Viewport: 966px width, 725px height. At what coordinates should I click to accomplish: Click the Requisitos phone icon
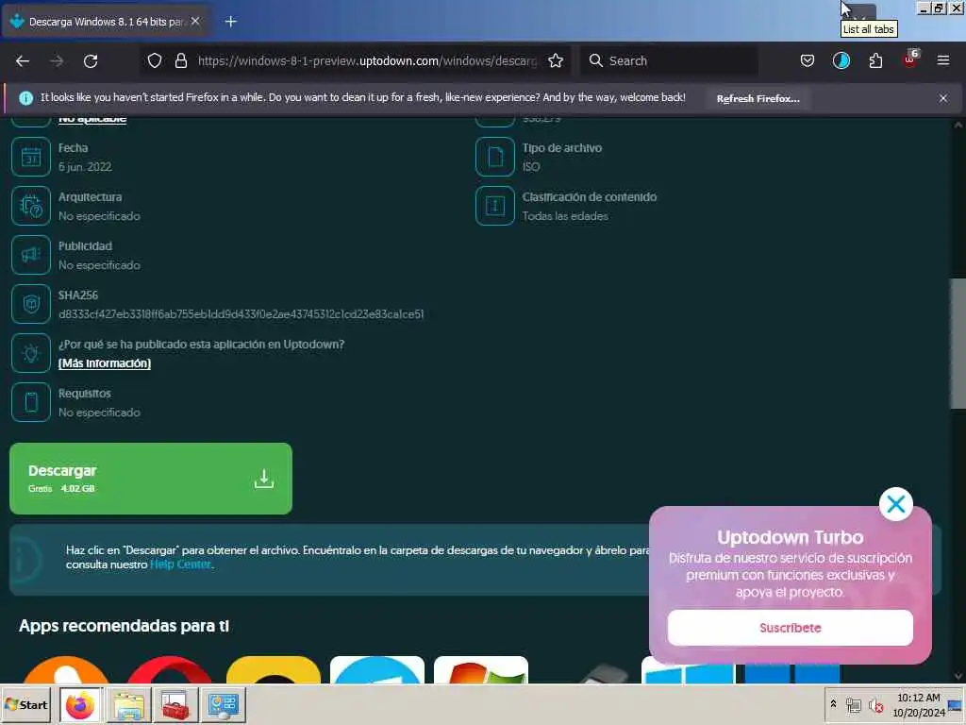click(31, 402)
